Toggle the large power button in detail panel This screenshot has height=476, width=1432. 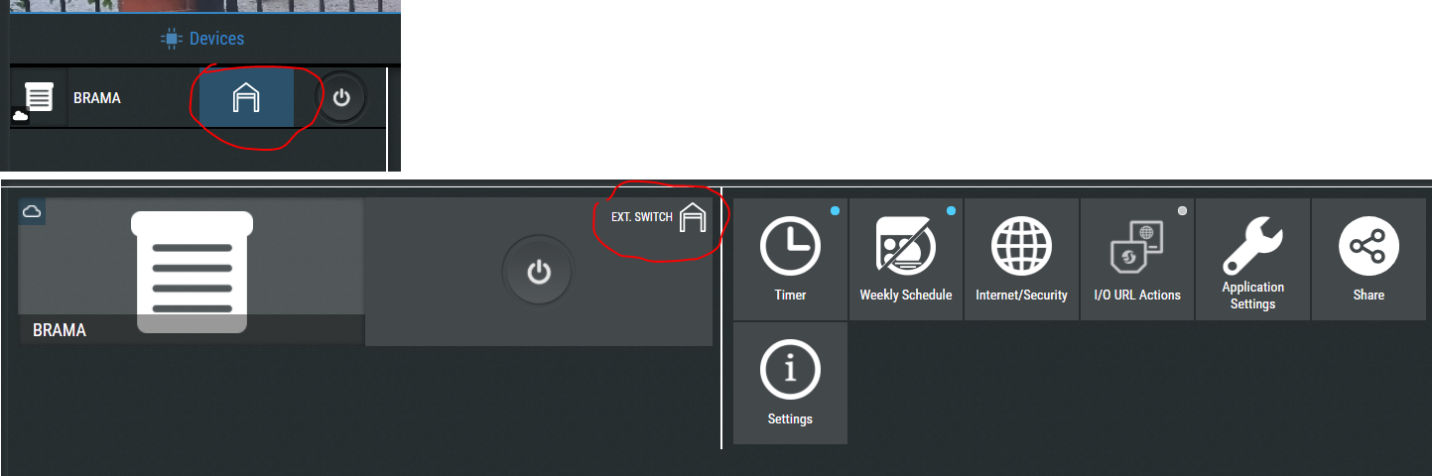pyautogui.click(x=539, y=272)
